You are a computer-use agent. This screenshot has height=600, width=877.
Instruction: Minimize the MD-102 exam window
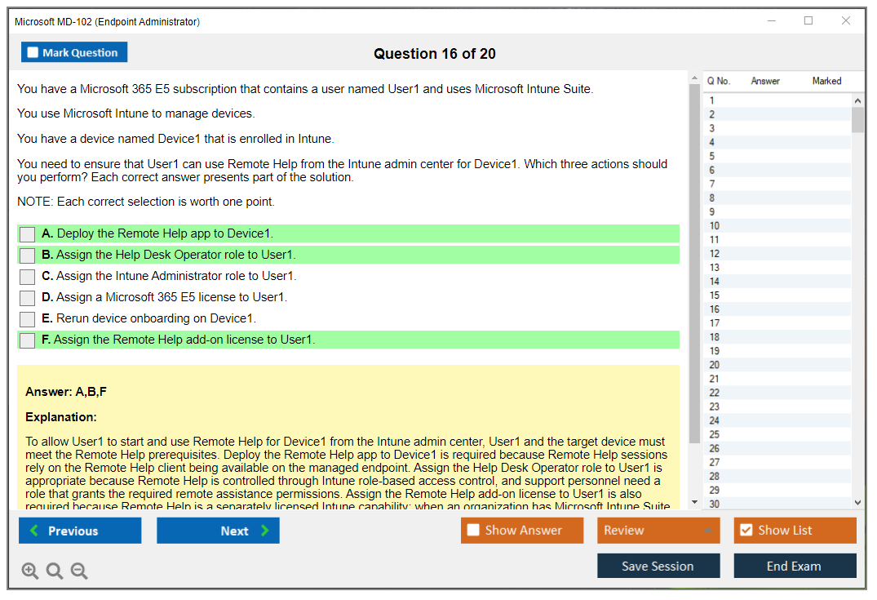(771, 20)
